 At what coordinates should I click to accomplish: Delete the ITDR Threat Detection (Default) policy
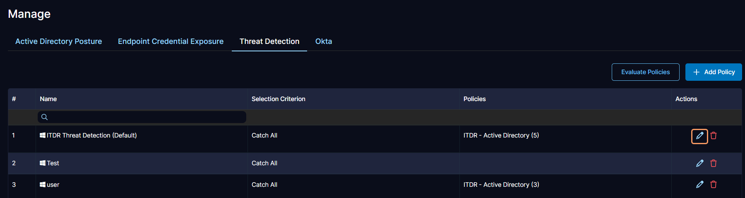[x=714, y=136]
